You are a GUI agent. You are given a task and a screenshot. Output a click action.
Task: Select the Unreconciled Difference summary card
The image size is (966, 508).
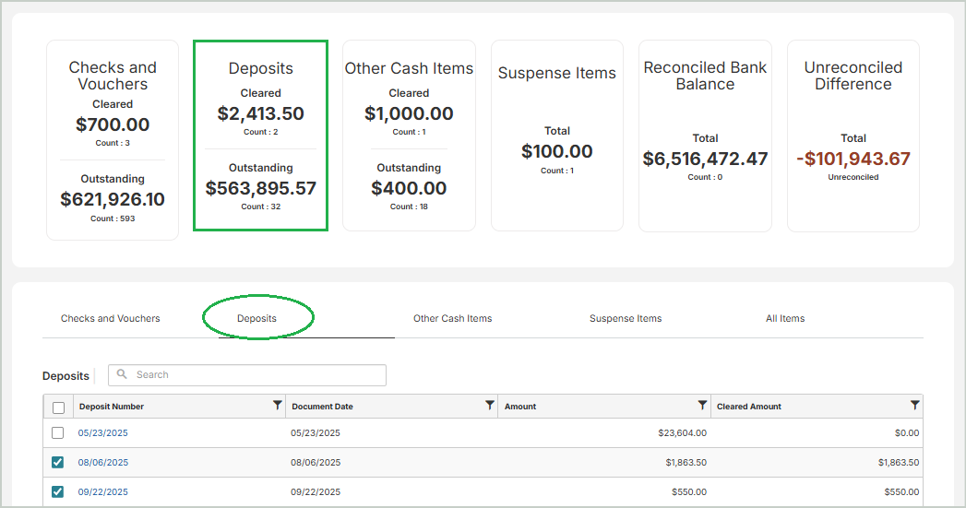tap(853, 136)
